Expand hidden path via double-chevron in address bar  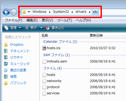pos(29,11)
